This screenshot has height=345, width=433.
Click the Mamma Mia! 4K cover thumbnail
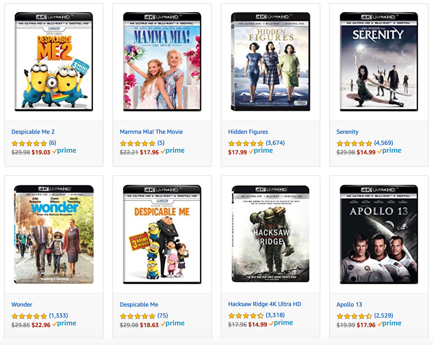pyautogui.click(x=162, y=62)
